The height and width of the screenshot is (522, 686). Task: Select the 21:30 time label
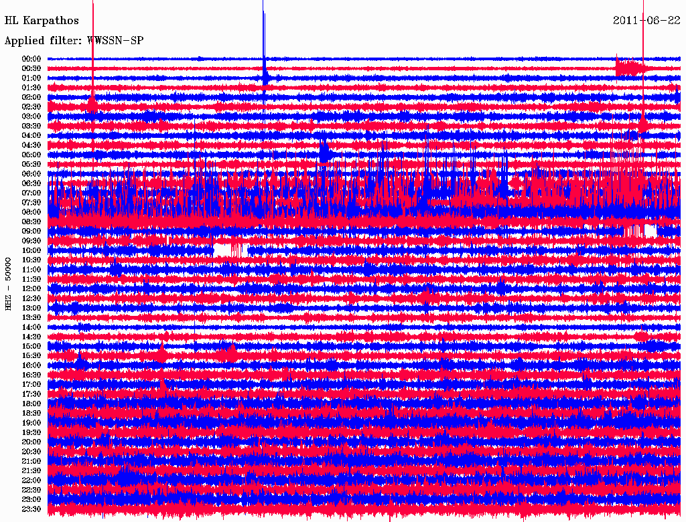31,470
